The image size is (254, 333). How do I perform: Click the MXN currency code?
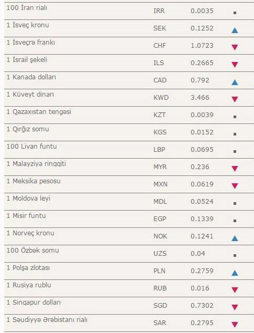point(160,184)
